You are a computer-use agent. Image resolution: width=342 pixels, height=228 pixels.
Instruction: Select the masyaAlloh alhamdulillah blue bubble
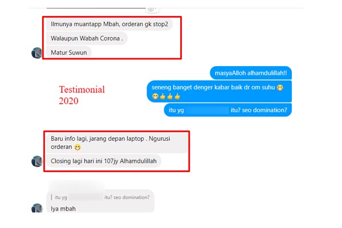251,73
